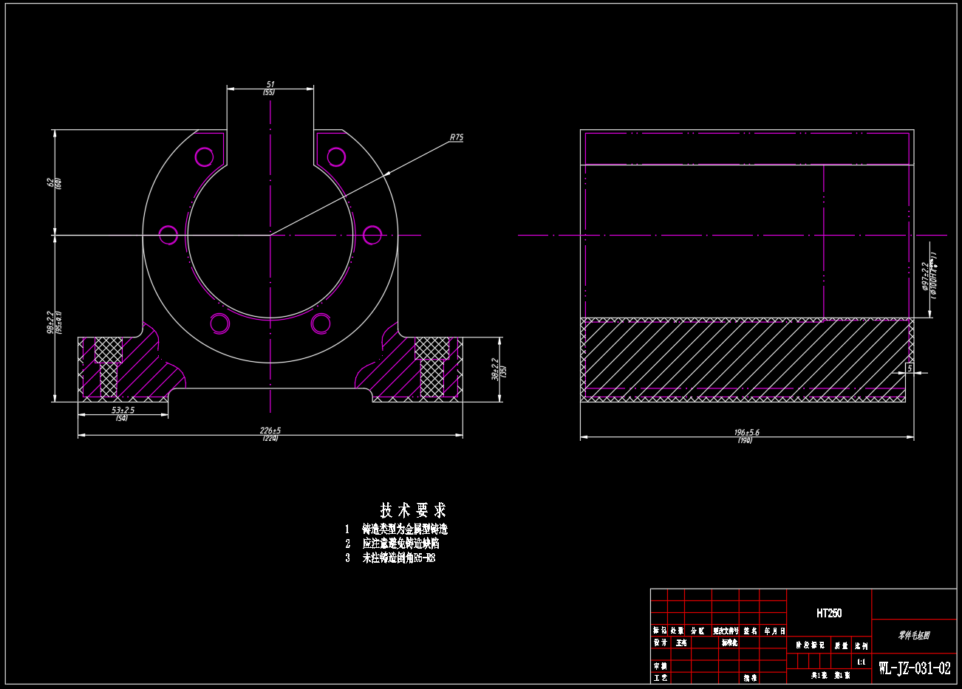Click the top-left magenta bolt hole circle
The height and width of the screenshot is (689, 962).
point(204,157)
